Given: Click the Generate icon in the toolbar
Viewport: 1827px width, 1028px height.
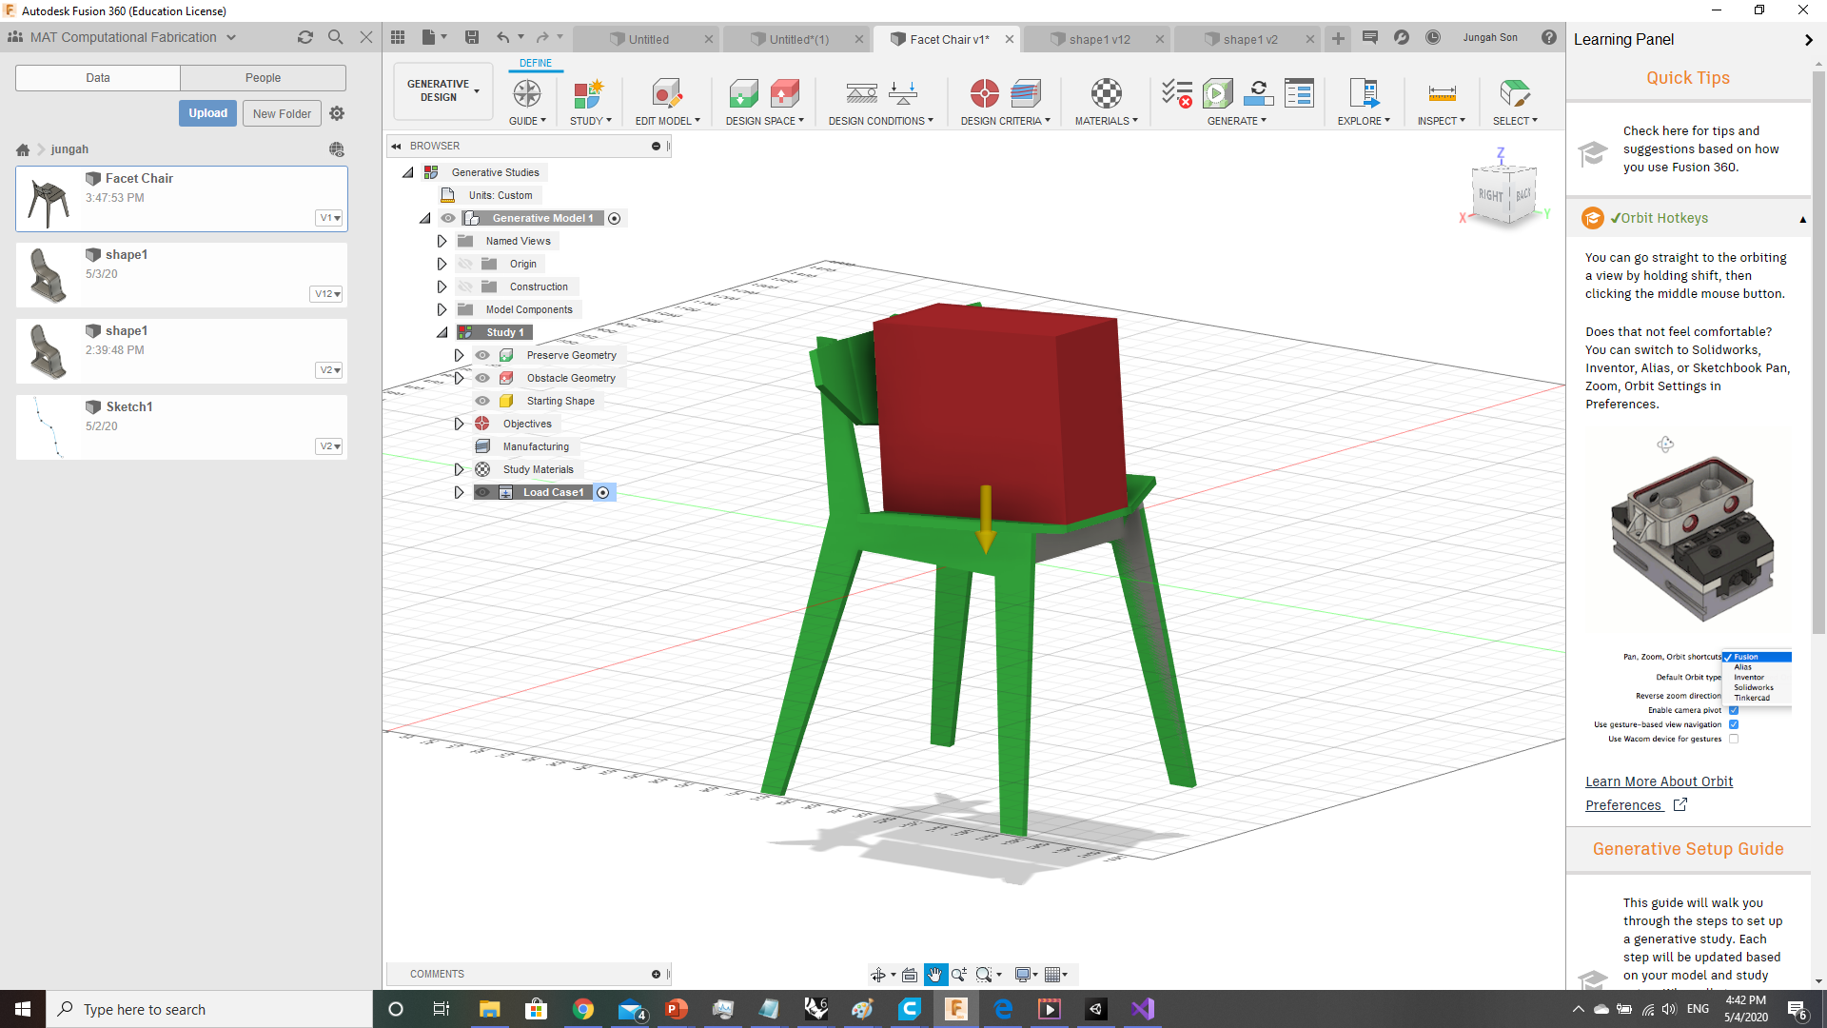Looking at the screenshot, I should [x=1218, y=93].
